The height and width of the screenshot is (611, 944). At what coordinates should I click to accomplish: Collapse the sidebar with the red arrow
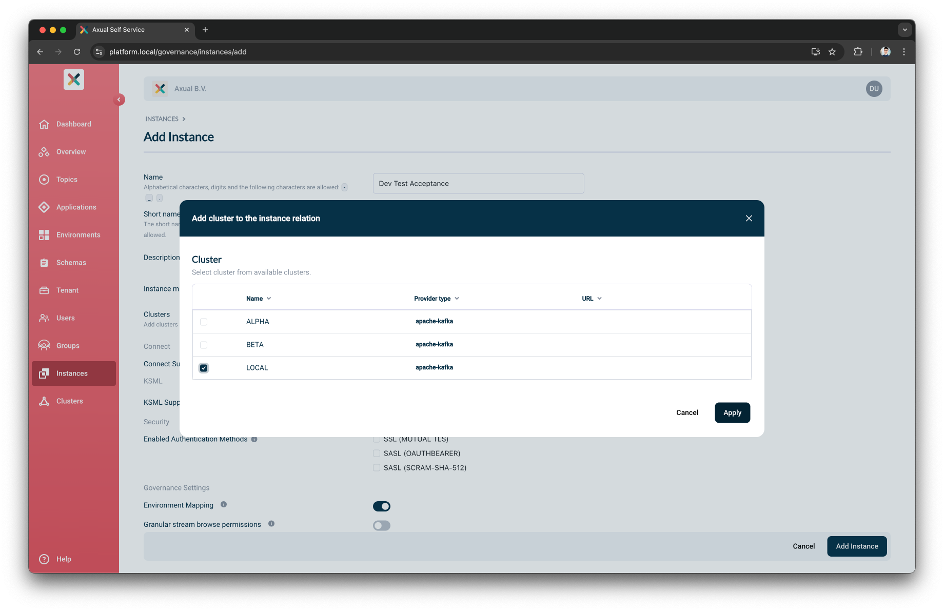119,100
